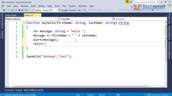Toggle the pin on Demo.ts tab
172x96 pixels.
[36, 15]
